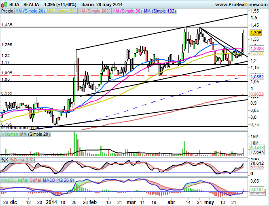Click the current price tag 1,395 on axis
Screen dimensions: 269x206
[x=256, y=33]
